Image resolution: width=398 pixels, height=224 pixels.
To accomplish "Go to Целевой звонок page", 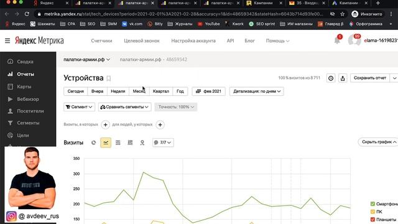I will tap(142, 40).
